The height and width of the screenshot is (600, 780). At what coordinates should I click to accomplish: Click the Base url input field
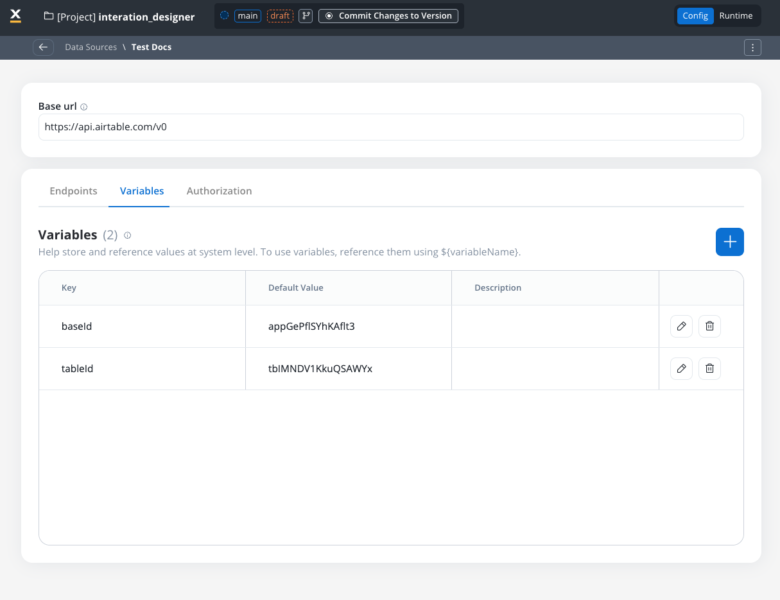click(390, 127)
